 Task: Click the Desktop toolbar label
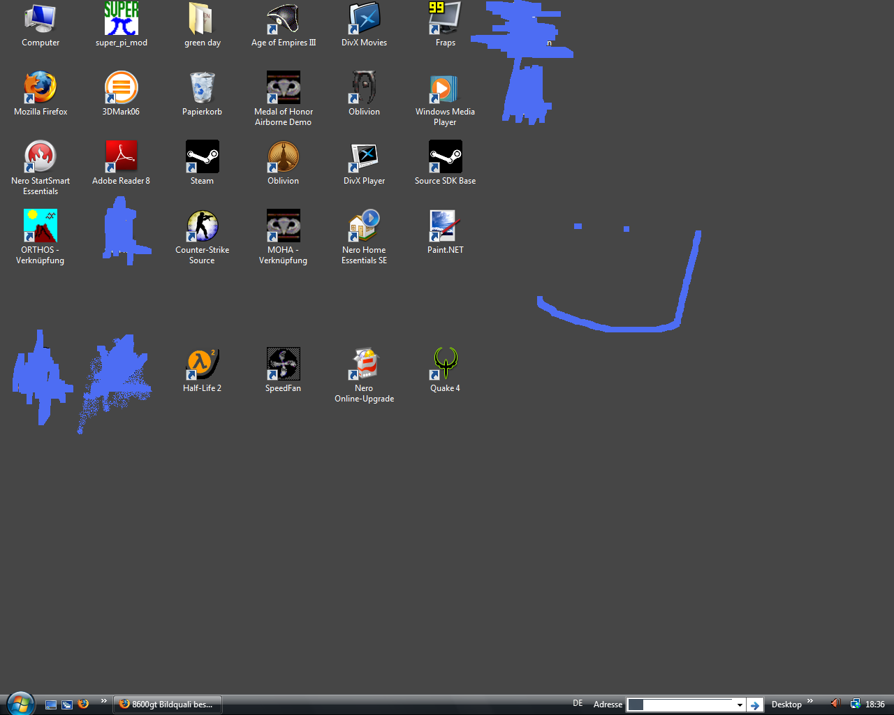tap(786, 705)
